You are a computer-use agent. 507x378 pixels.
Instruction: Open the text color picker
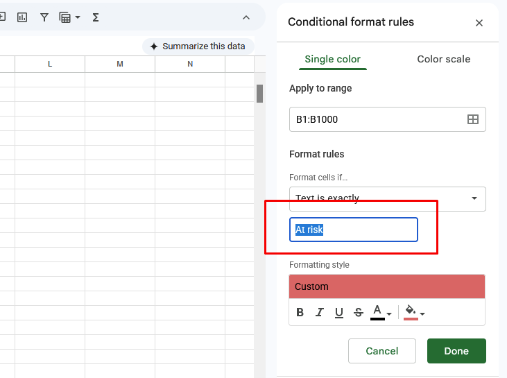(x=381, y=312)
